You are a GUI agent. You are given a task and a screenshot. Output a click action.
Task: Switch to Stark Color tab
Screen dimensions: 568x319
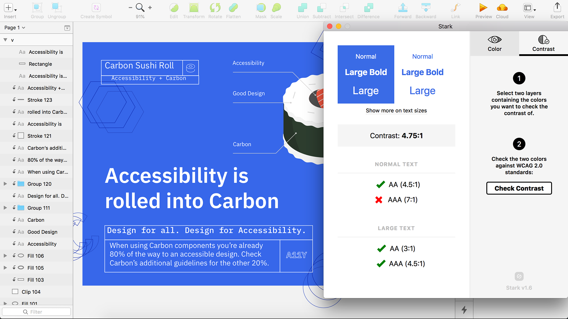coord(494,44)
